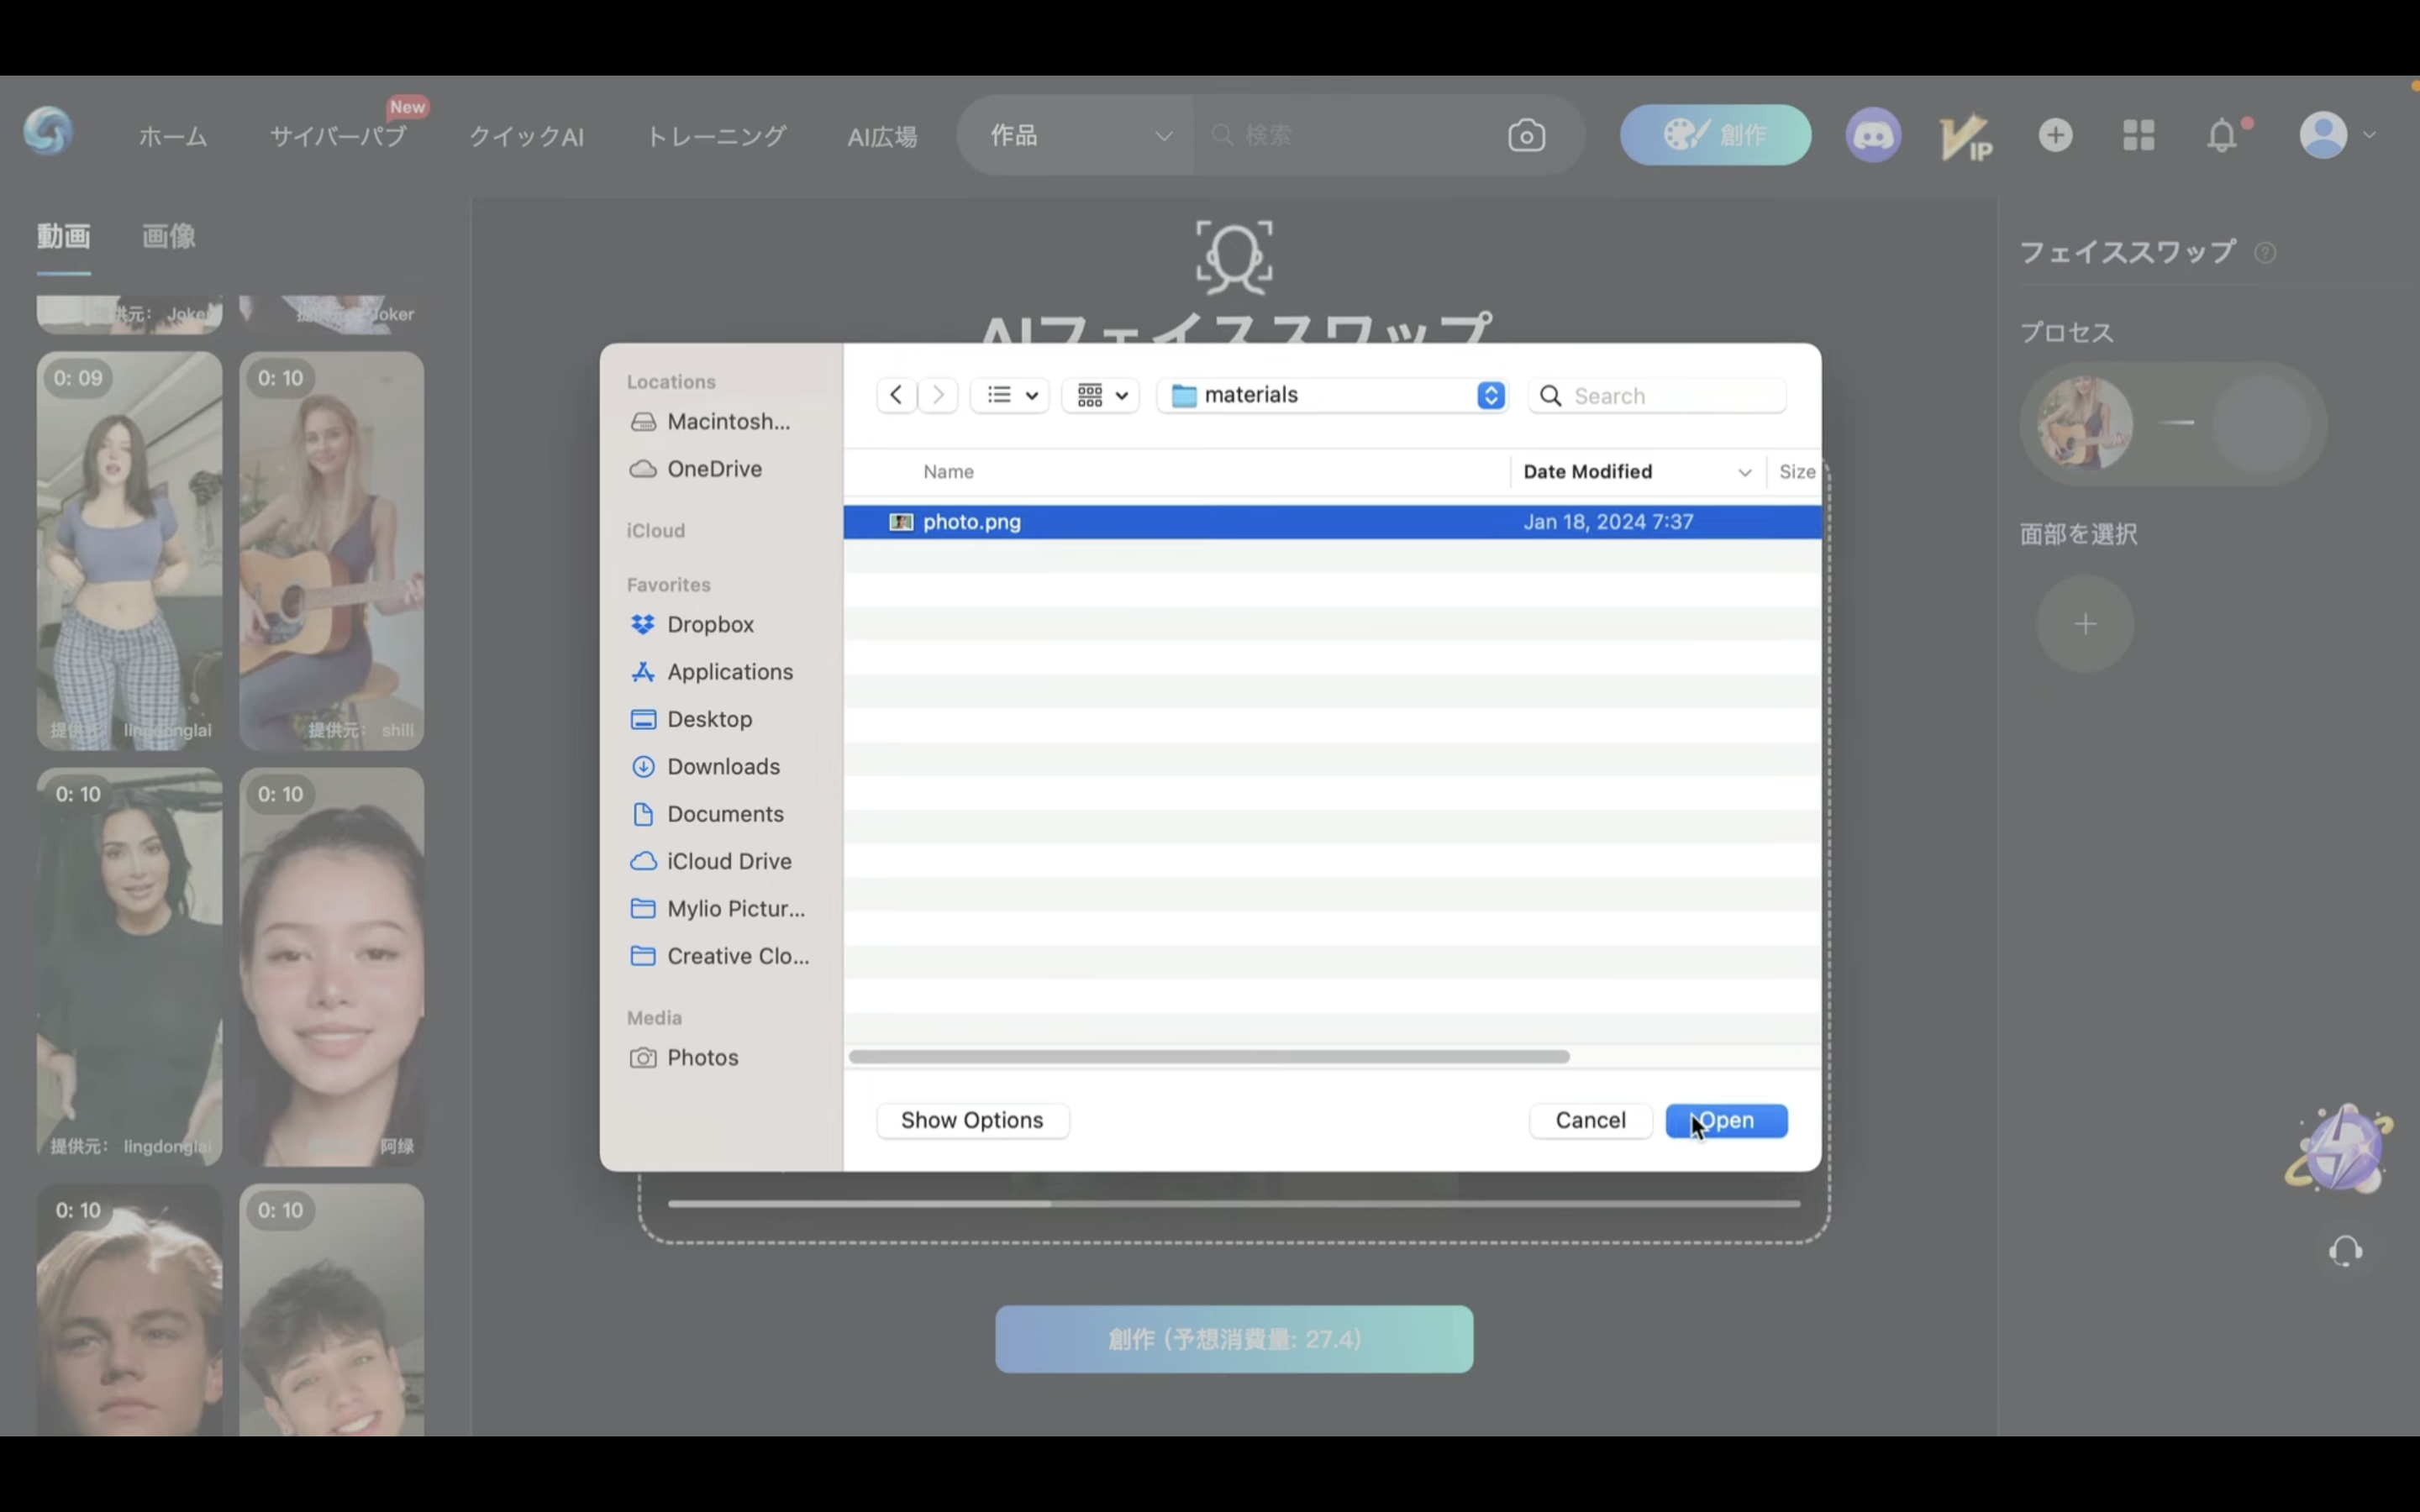The image size is (2420, 1512).
Task: Go to ホーム in the navigation bar
Action: pyautogui.click(x=173, y=136)
